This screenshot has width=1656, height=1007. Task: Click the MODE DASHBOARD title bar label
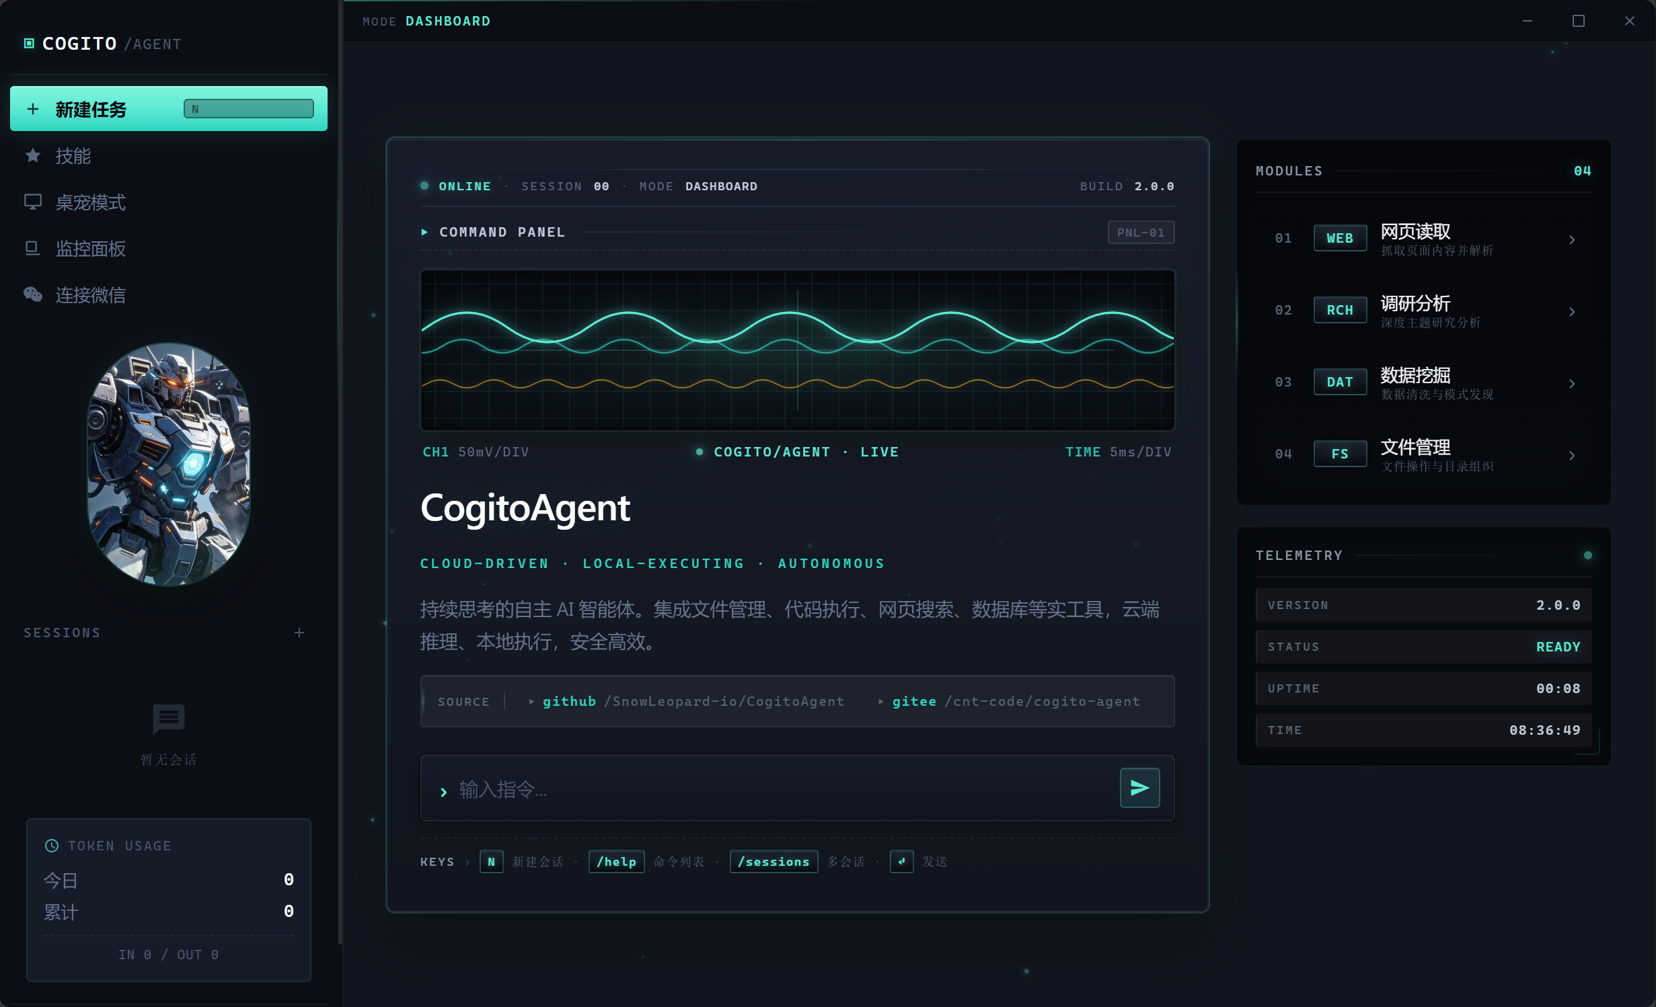[426, 22]
